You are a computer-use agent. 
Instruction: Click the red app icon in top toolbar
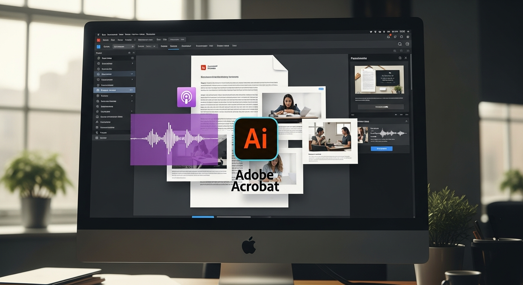pos(98,40)
